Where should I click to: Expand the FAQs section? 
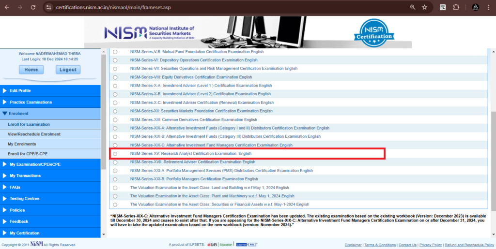point(50,187)
